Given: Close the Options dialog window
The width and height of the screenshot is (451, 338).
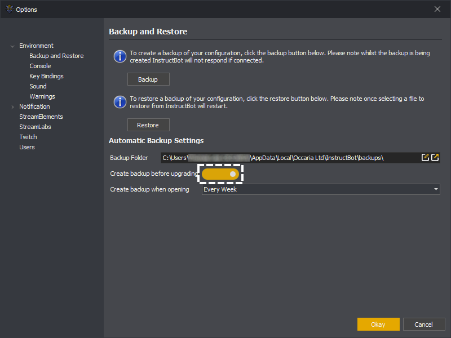Looking at the screenshot, I should [437, 9].
